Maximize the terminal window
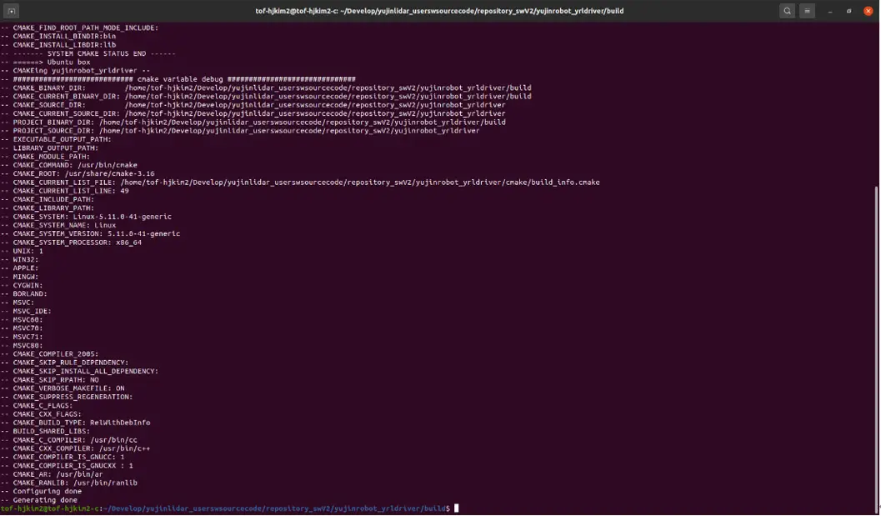 tap(849, 11)
